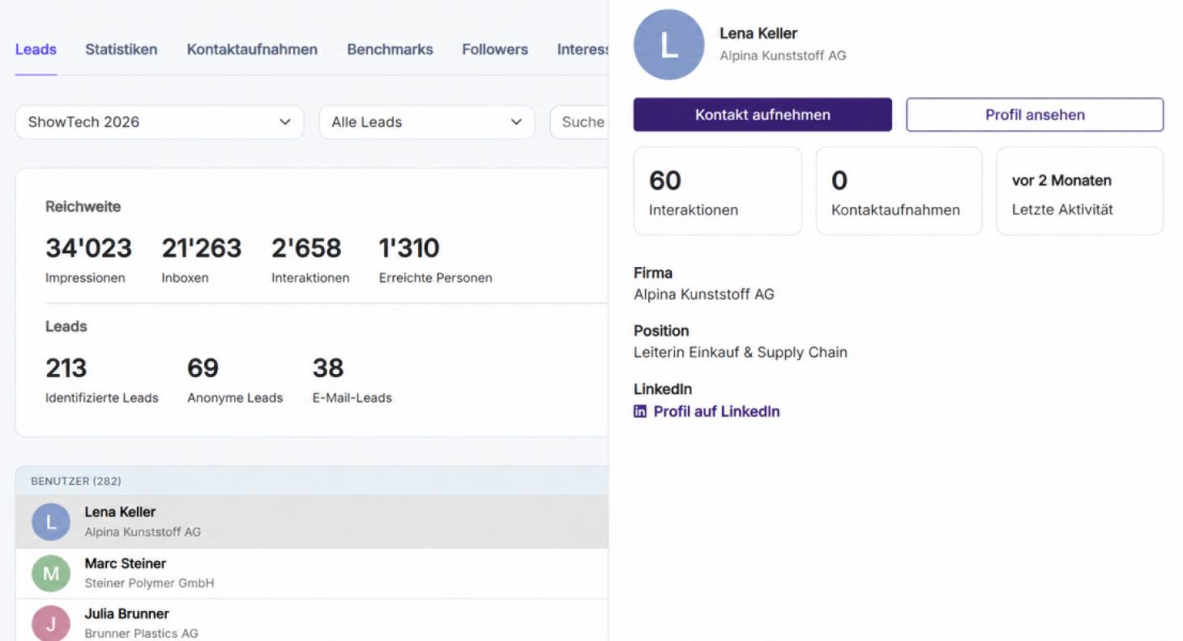This screenshot has width=1183, height=641.
Task: Click the 0 Kontaktaufnahmen card
Action: (899, 191)
